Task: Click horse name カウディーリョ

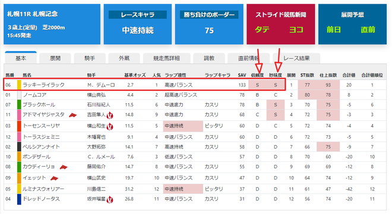Action: pos(39,167)
